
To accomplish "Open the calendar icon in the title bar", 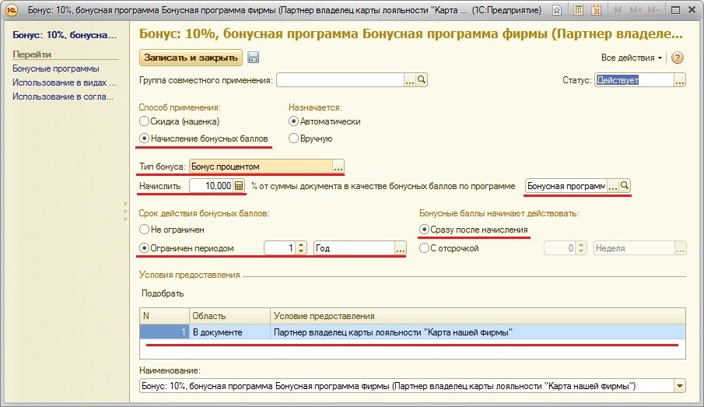I will [x=597, y=11].
